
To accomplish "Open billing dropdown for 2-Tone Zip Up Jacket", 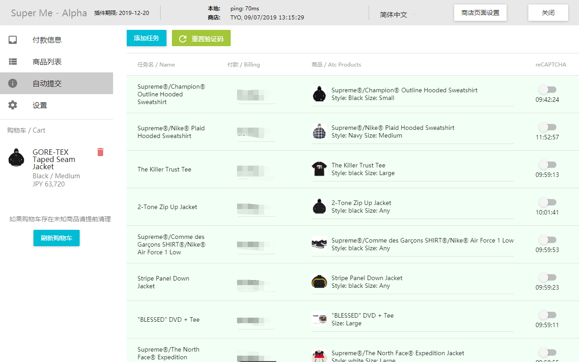I will 256,208.
